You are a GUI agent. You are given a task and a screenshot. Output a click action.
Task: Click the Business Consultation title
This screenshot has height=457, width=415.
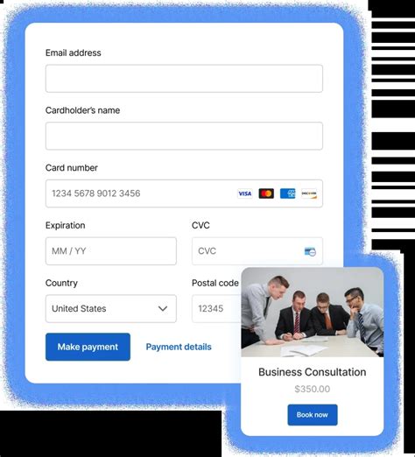tap(313, 372)
